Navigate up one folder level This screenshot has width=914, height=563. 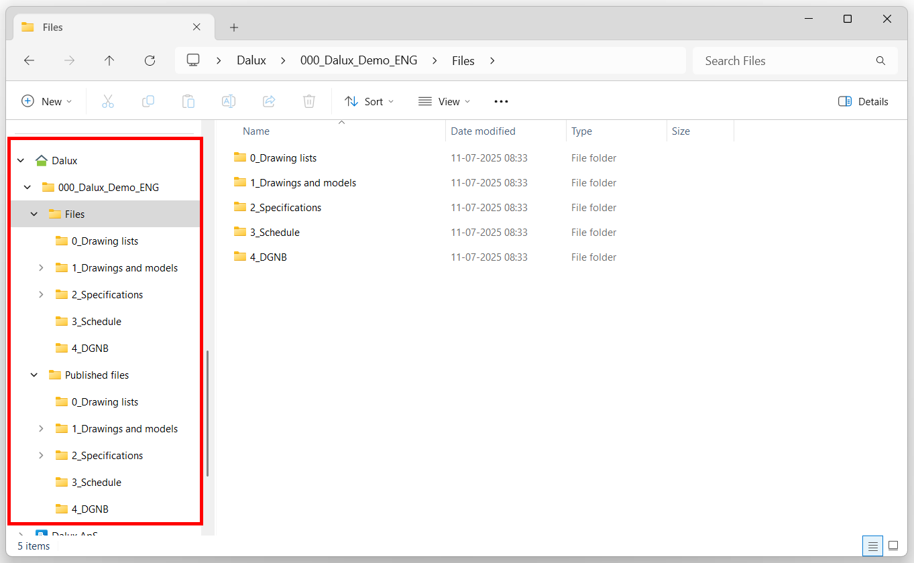(x=109, y=60)
